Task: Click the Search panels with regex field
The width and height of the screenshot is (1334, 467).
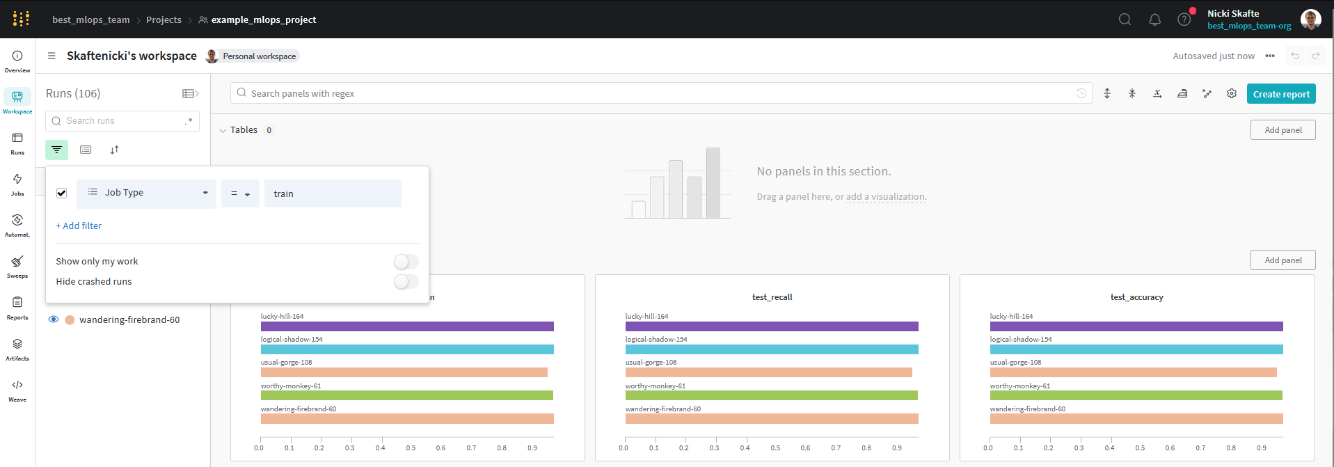Action: tap(654, 93)
